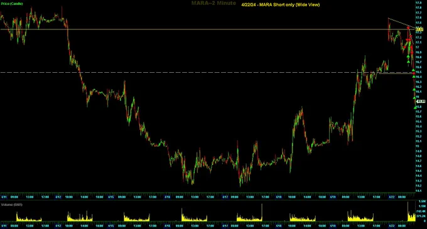The width and height of the screenshot is (427, 229).
Task: Click 4/16 on the price pane time axis
Action: pos(167,197)
